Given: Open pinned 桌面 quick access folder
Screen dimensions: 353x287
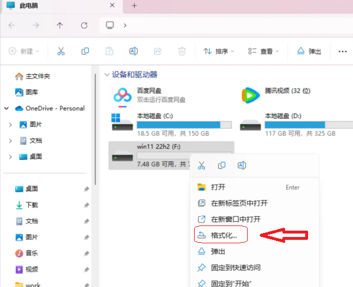Looking at the screenshot, I should click(x=26, y=189).
